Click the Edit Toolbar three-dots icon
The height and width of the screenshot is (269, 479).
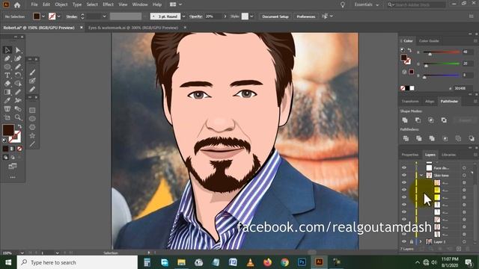[x=13, y=177]
